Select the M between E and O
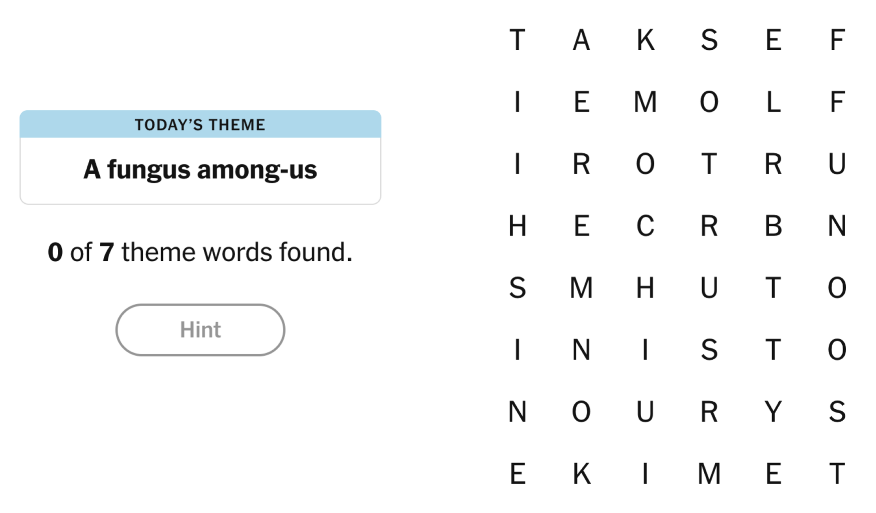This screenshot has height=513, width=876. click(645, 102)
